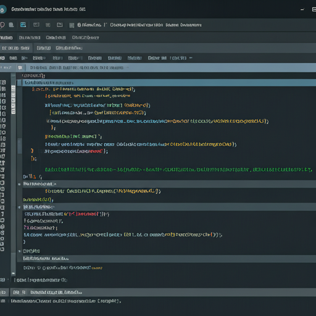The height and width of the screenshot is (316, 316).
Task: Minimize the window using the title bar dash
Action: pos(302,9)
